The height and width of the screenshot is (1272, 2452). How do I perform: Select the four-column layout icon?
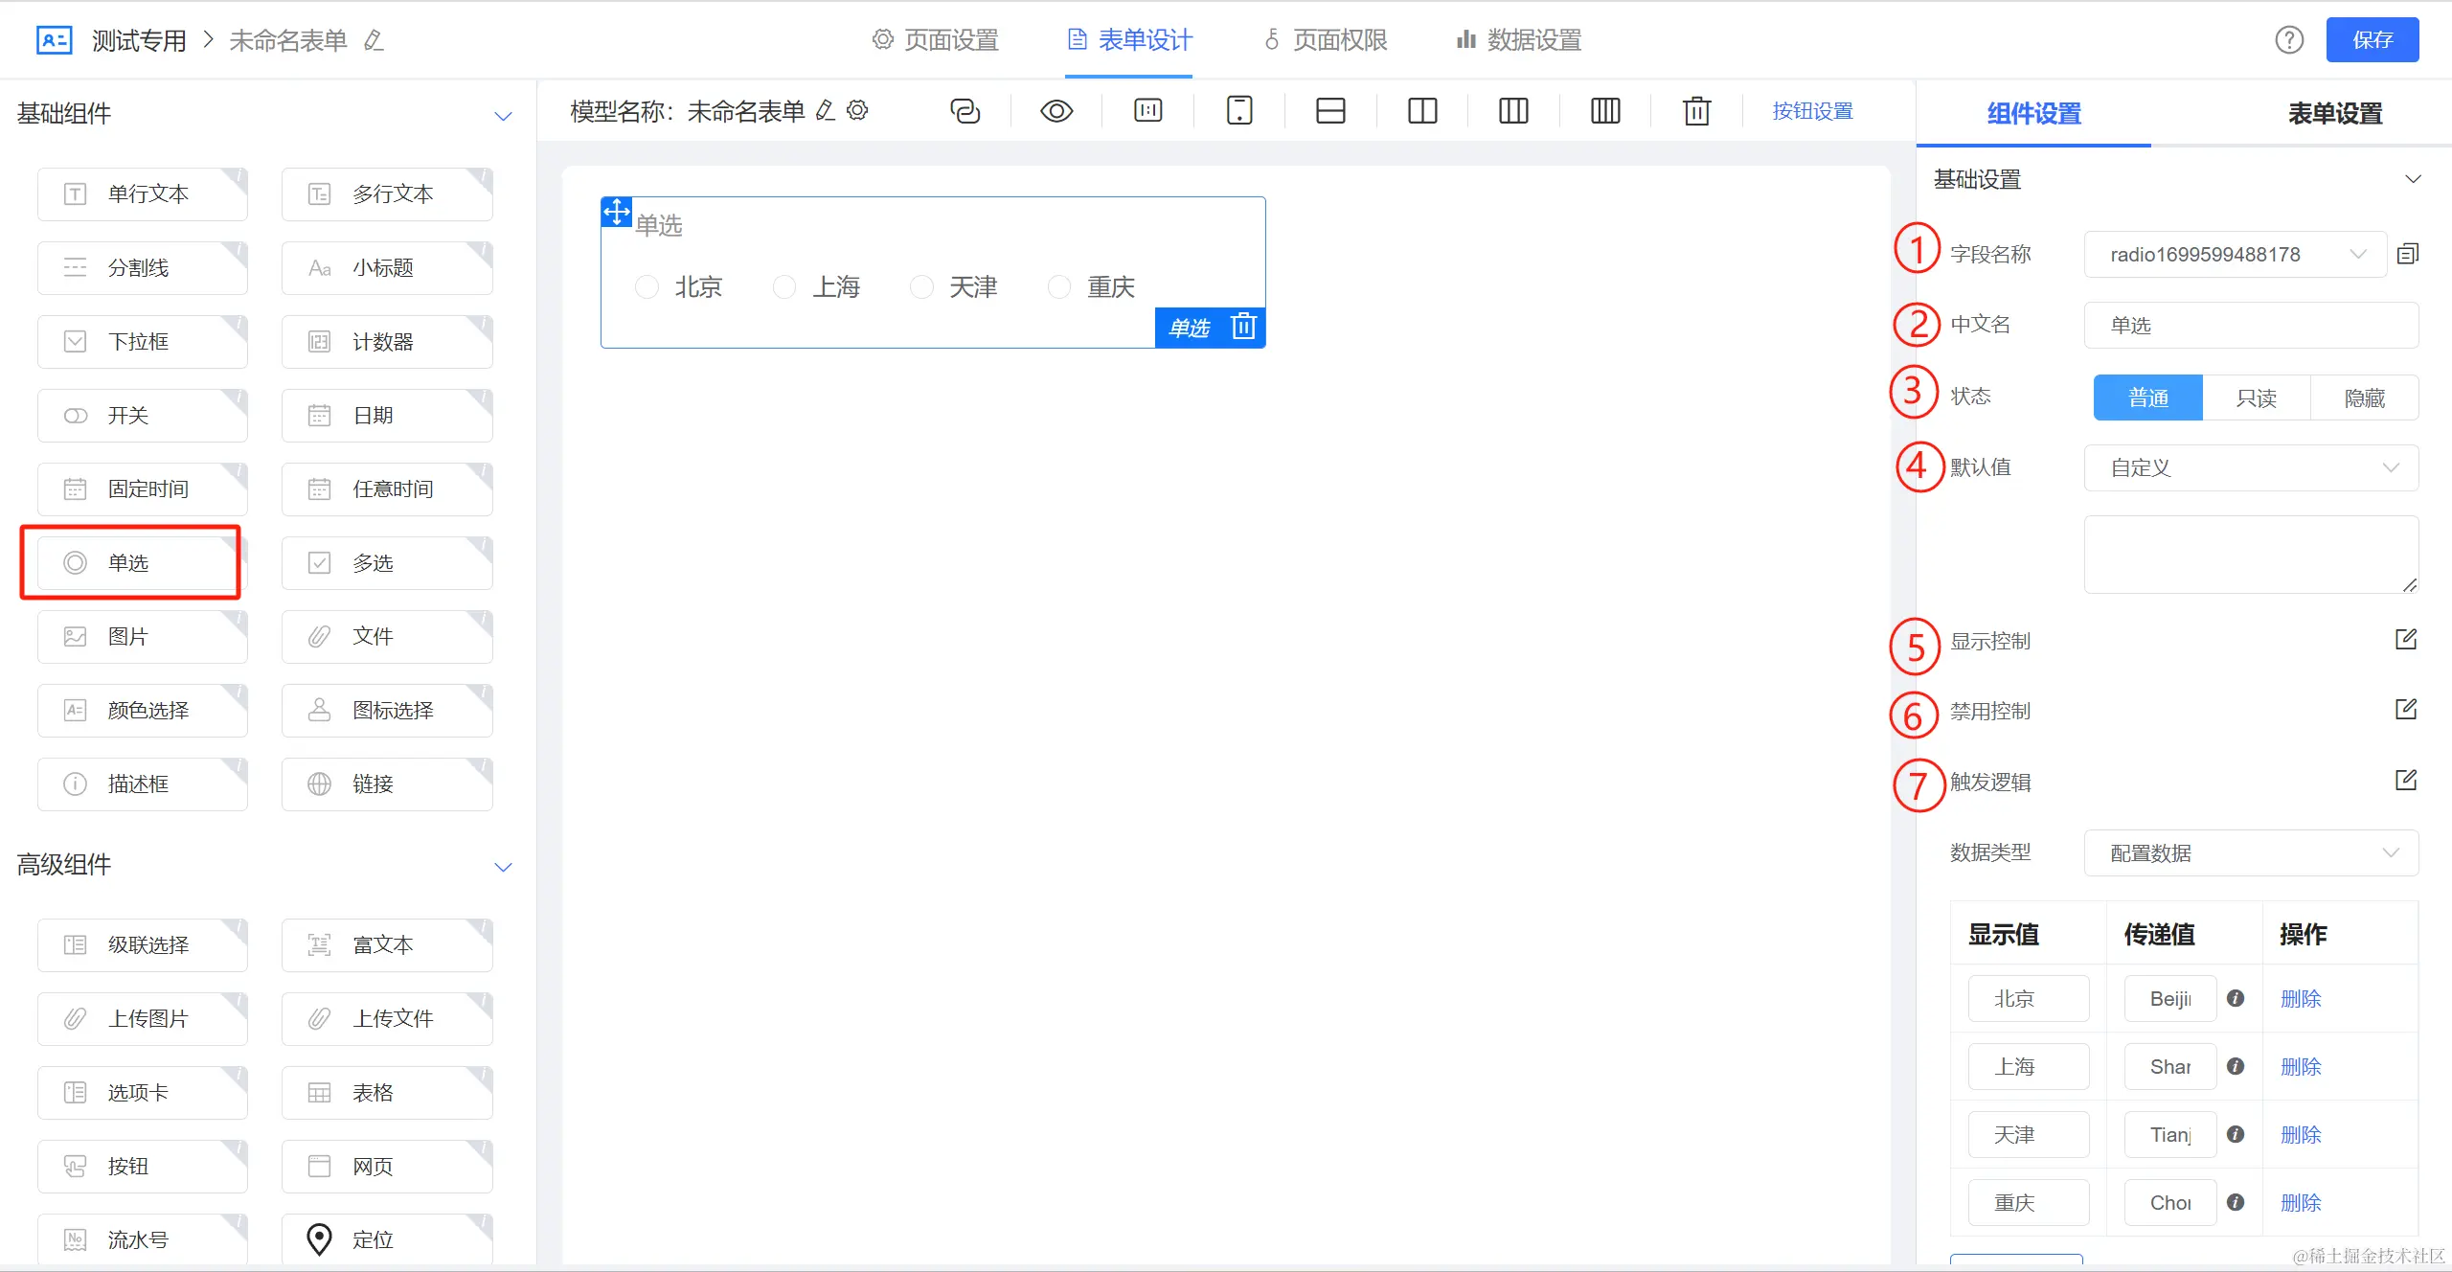pyautogui.click(x=1605, y=111)
